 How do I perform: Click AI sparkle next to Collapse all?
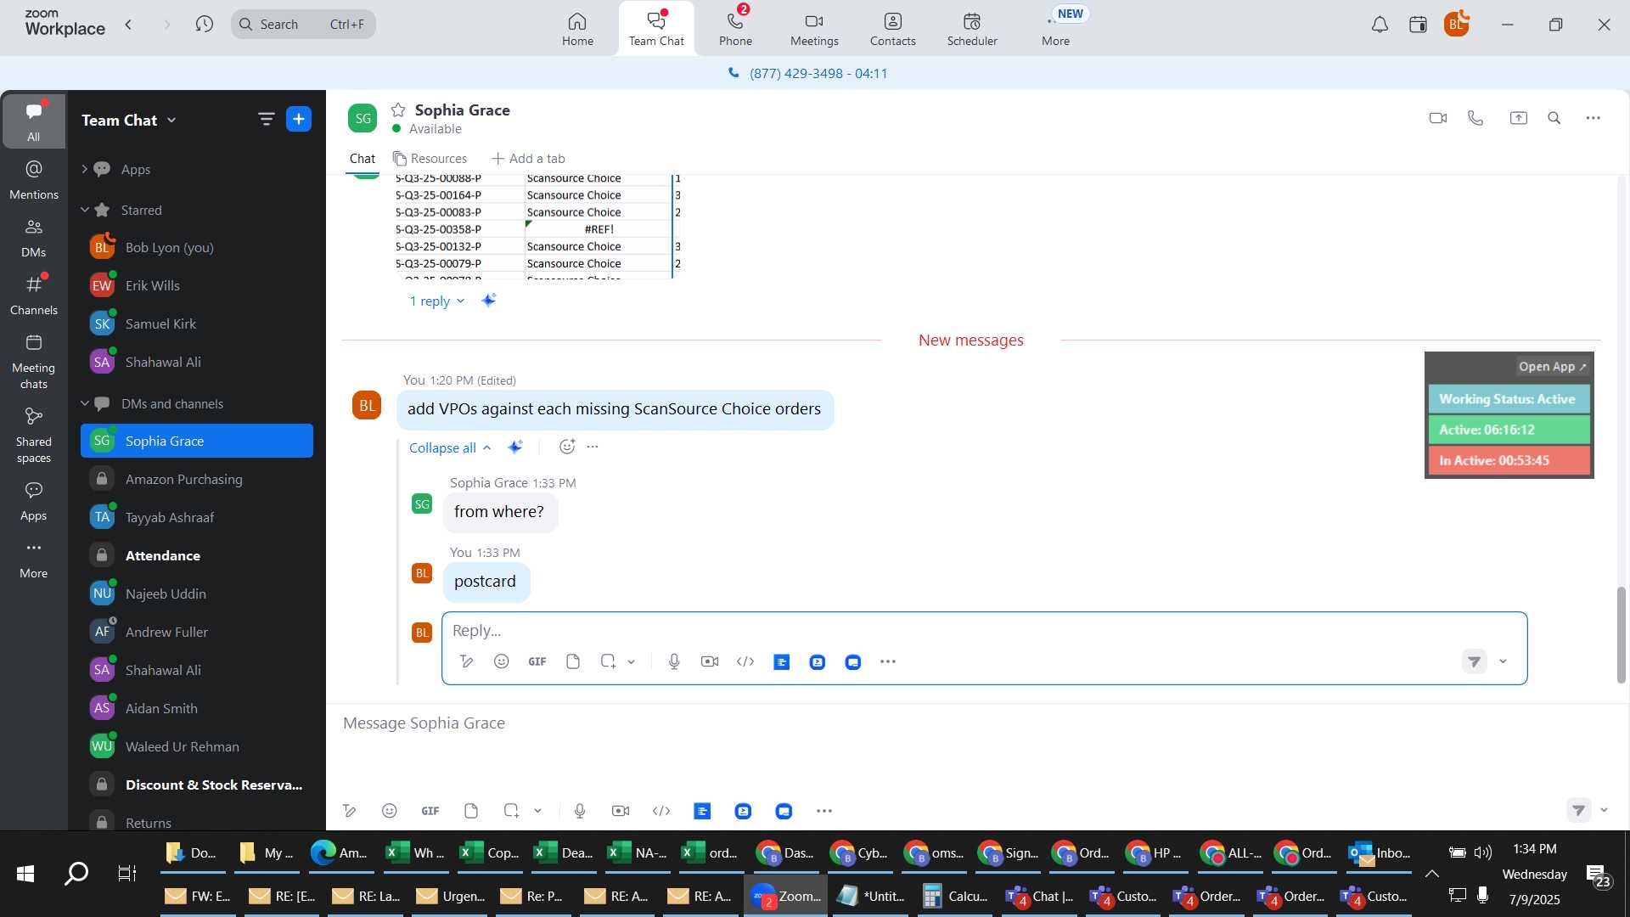[x=514, y=447]
